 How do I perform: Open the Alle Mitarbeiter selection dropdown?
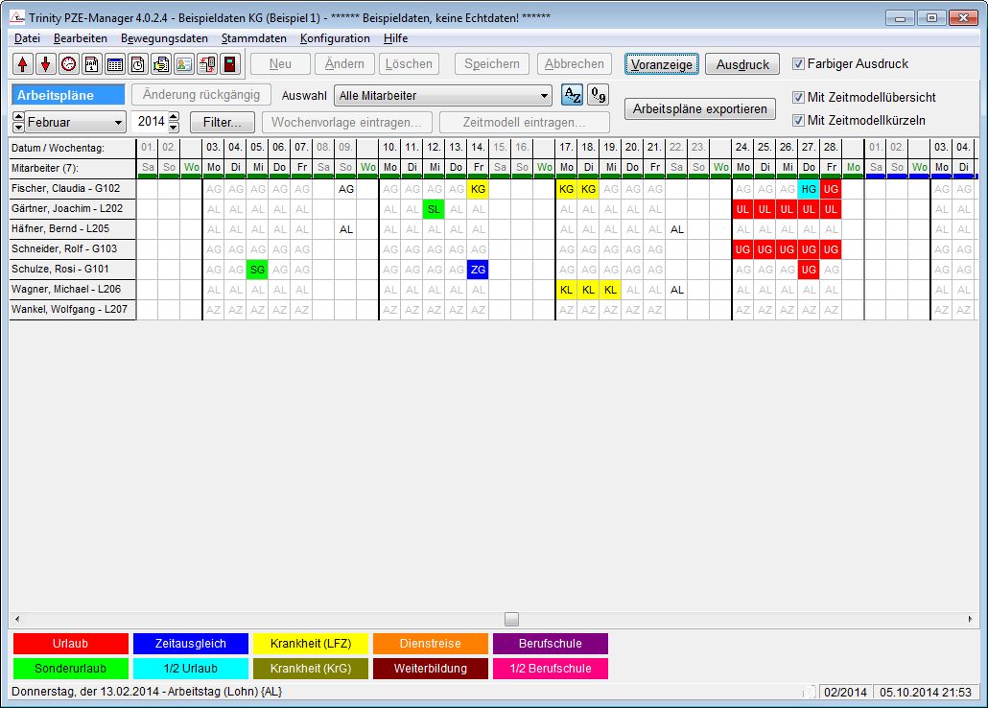[x=443, y=96]
